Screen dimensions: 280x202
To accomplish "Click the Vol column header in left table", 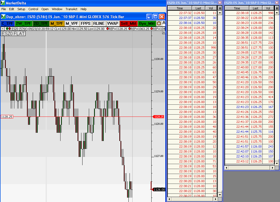I will point(211,8).
